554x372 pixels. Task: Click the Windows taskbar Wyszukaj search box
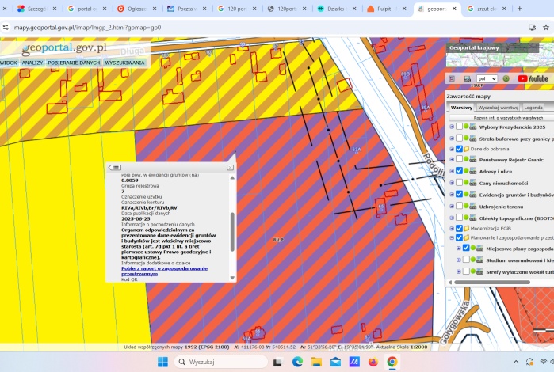221,362
